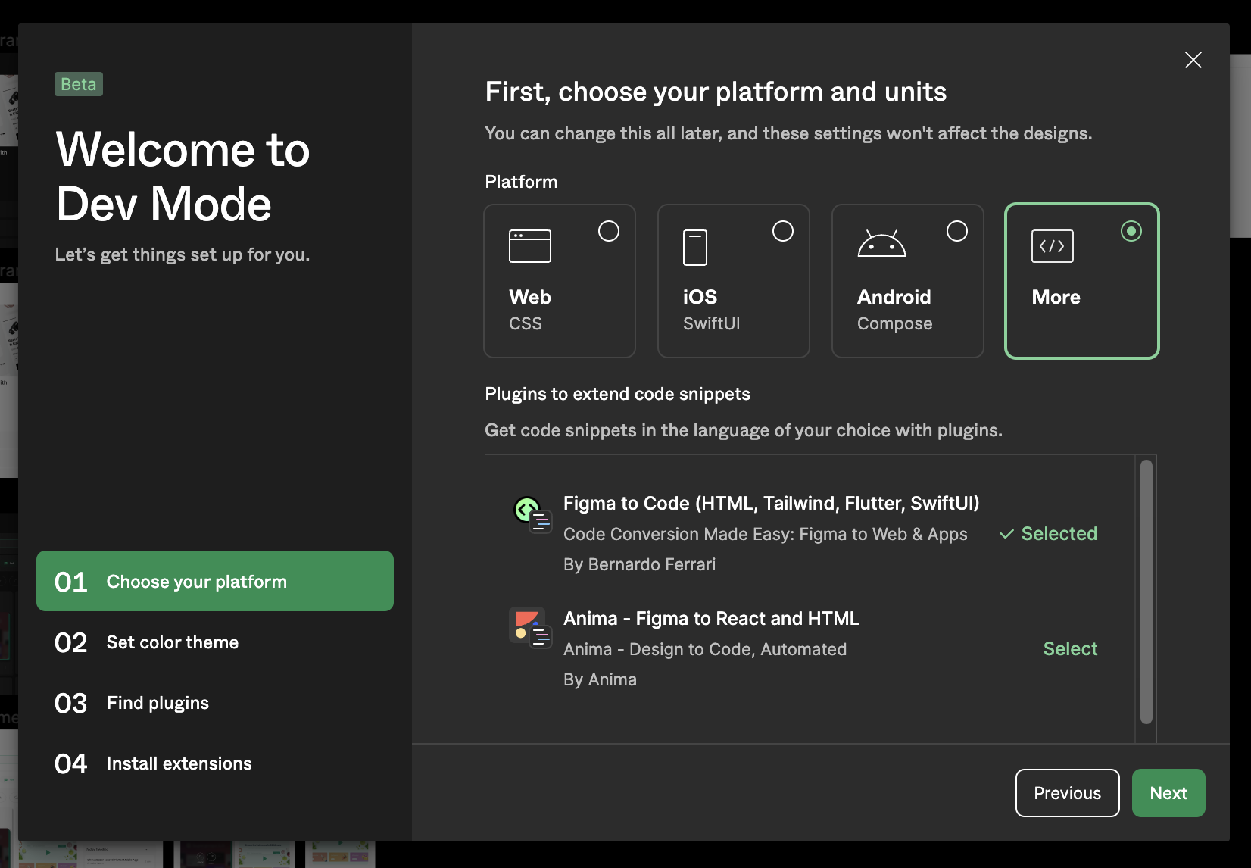Click the checkmark next to Selected

pyautogui.click(x=1006, y=534)
